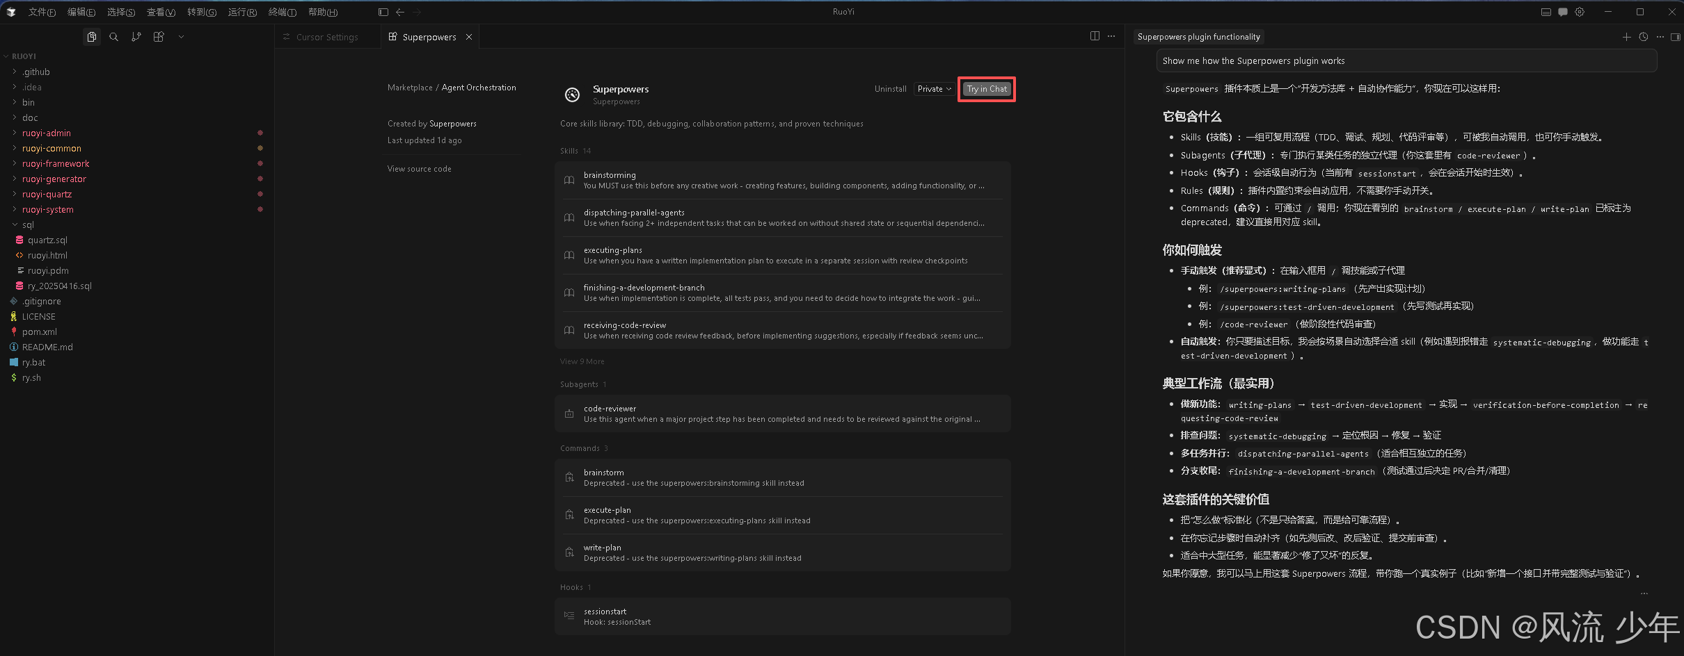Image resolution: width=1684 pixels, height=656 pixels.
Task: Expand the ruoyi-generator folder
Action: pos(137,179)
